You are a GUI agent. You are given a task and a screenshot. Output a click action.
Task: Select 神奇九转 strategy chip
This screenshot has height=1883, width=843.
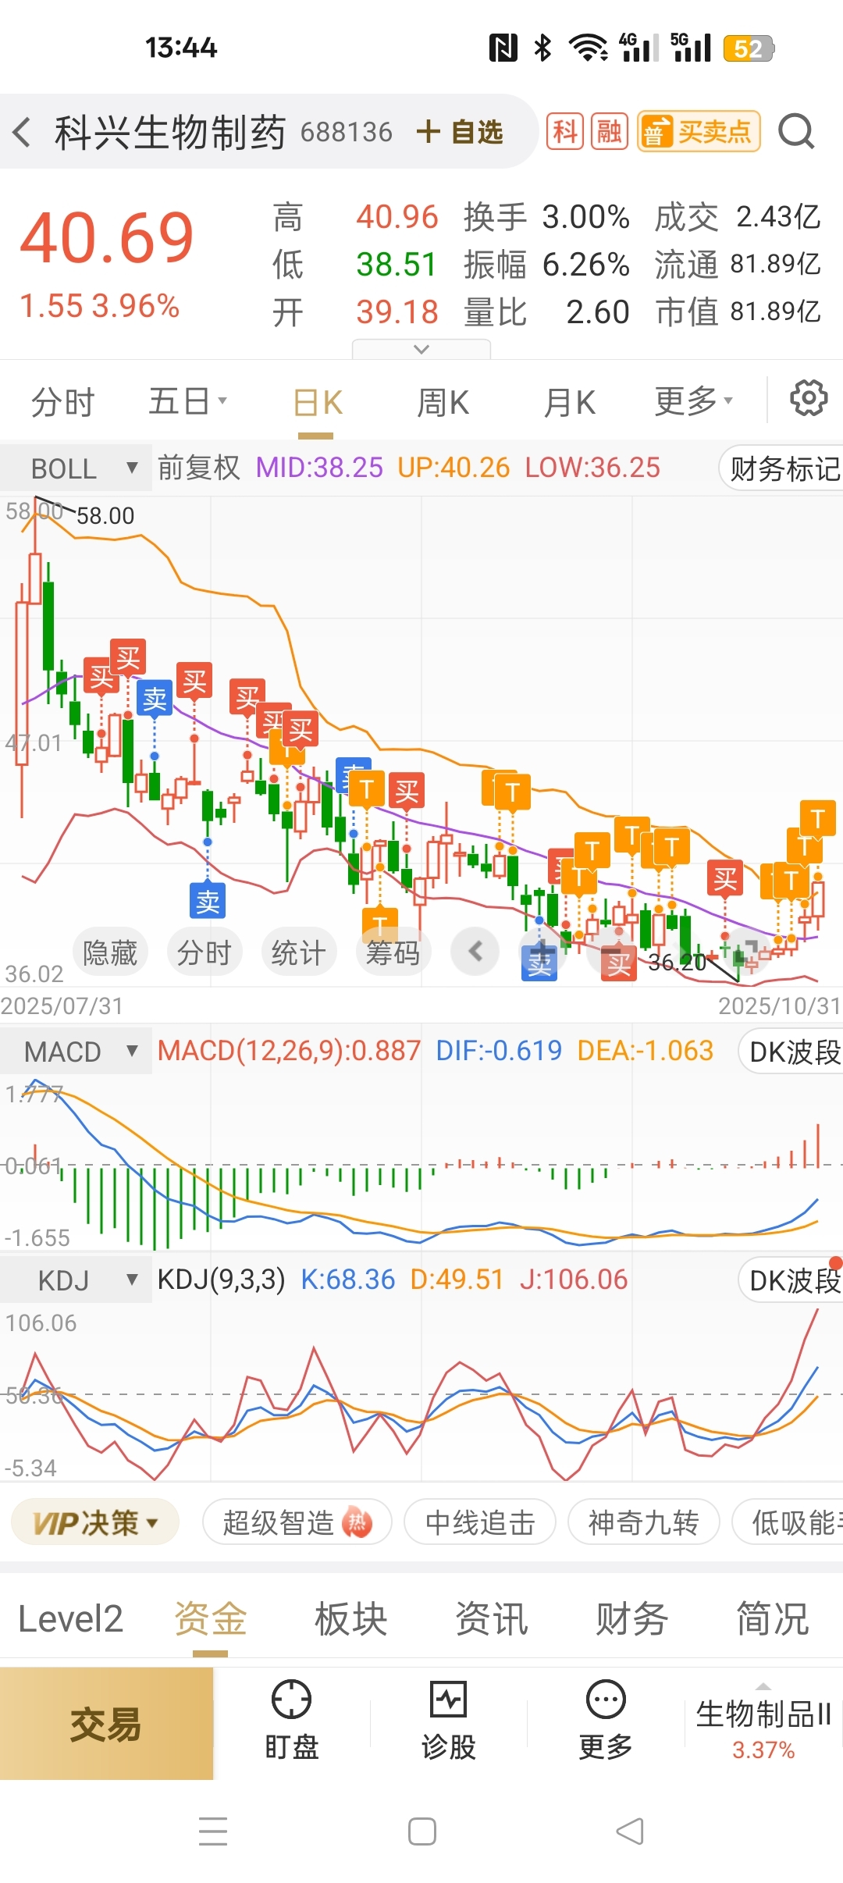pos(643,1522)
